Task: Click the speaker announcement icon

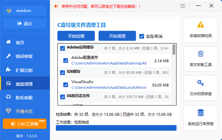Action: [x=56, y=6]
